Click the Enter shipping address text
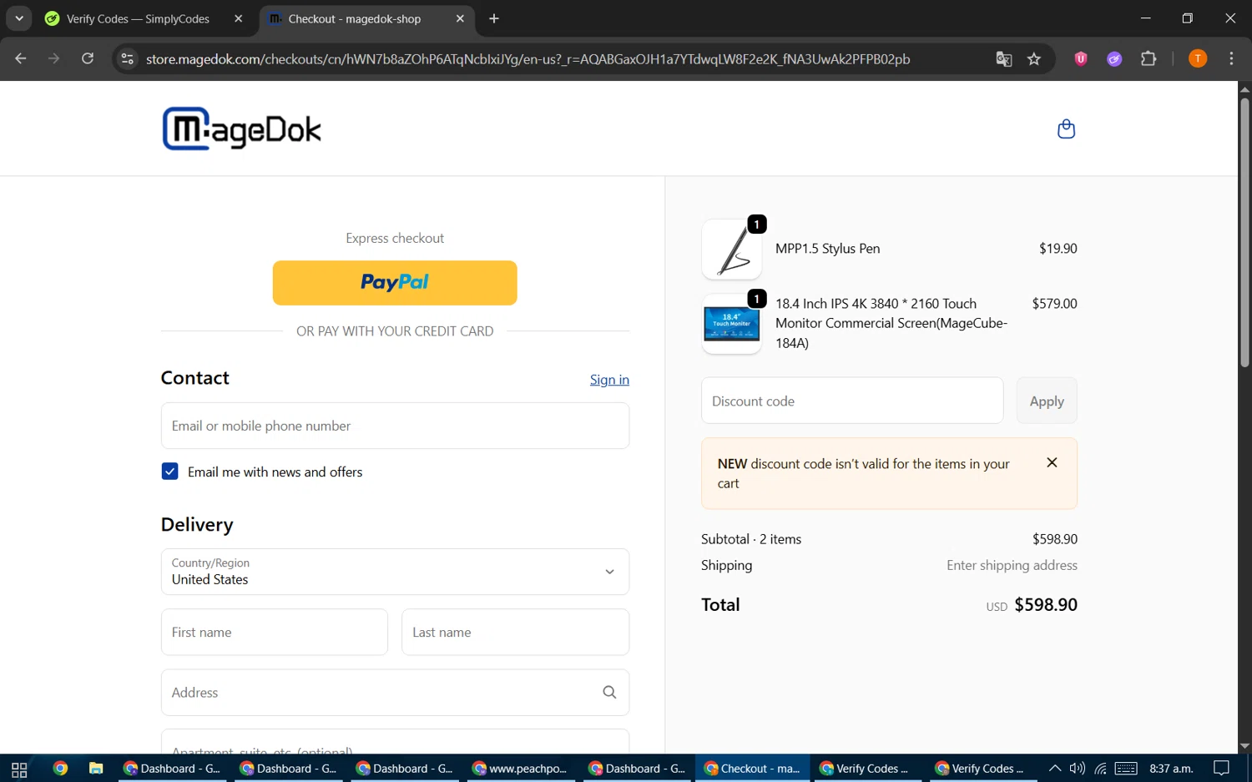 pyautogui.click(x=1012, y=565)
